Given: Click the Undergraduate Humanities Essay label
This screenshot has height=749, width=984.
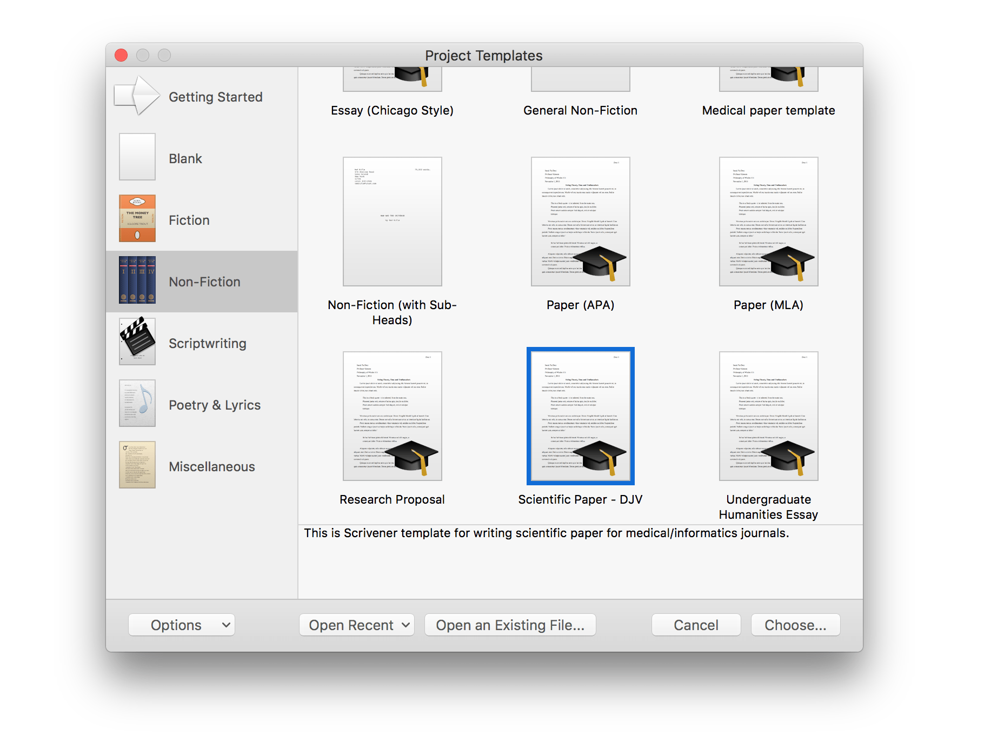Looking at the screenshot, I should click(769, 507).
